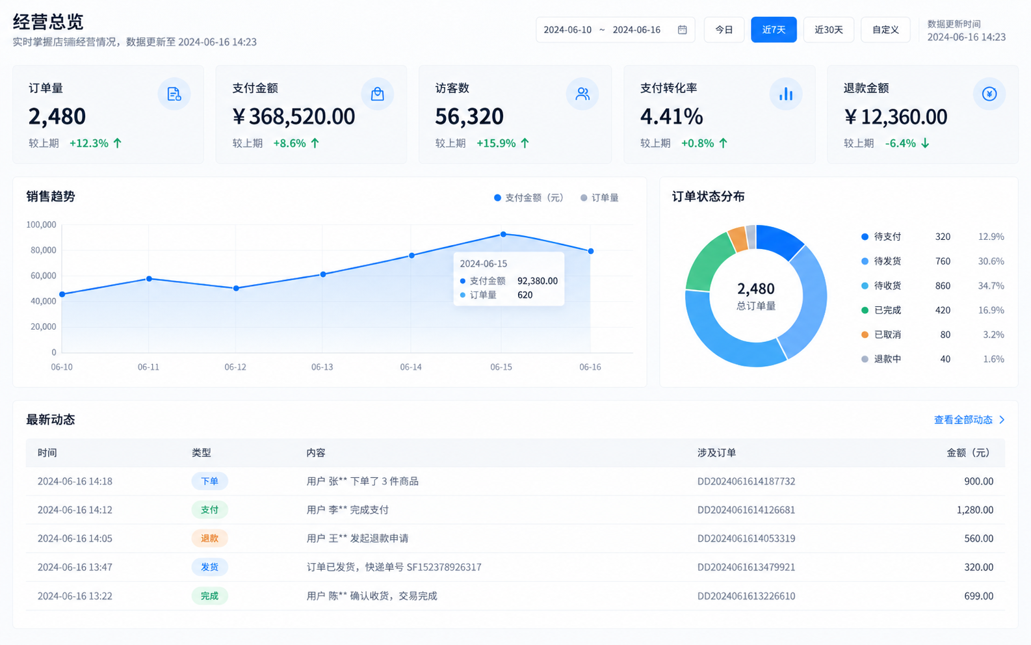1031x645 pixels.
Task: Toggle 待支付 legend entry
Action: point(881,237)
